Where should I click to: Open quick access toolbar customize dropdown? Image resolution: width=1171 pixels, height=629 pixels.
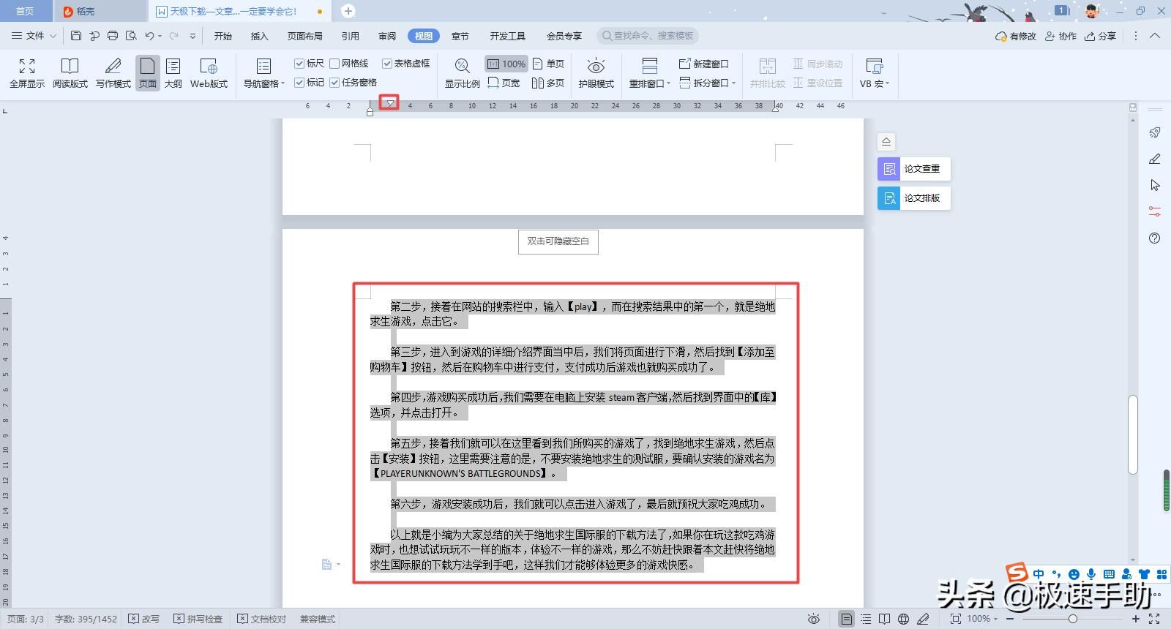click(x=192, y=36)
